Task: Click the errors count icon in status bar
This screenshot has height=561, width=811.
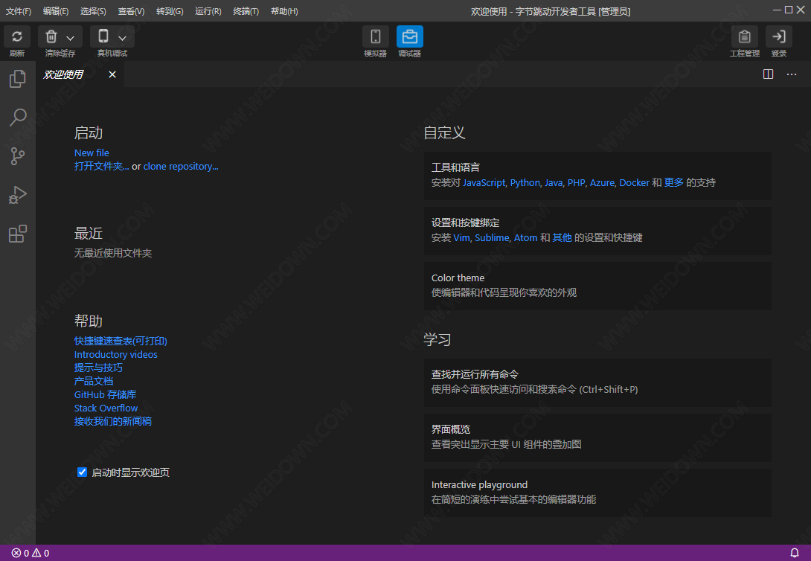Action: pos(17,553)
